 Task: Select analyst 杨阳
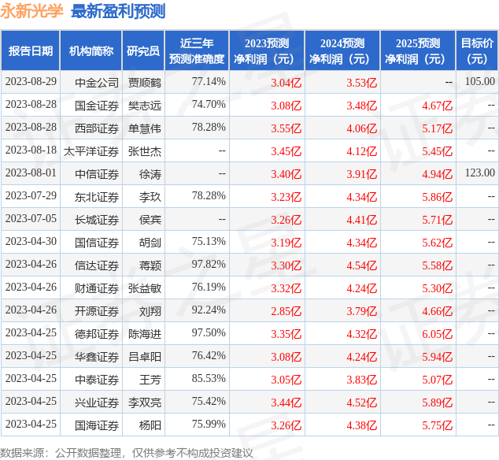coord(150,426)
